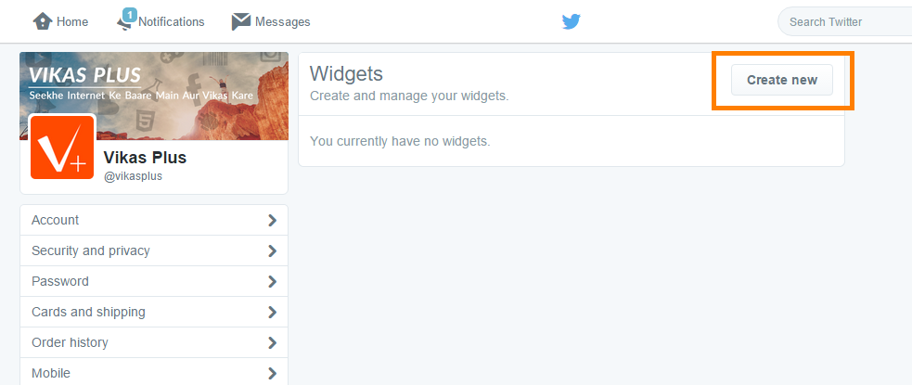Click the Vikas Plus banner image
The height and width of the screenshot is (385, 912).
tap(154, 96)
